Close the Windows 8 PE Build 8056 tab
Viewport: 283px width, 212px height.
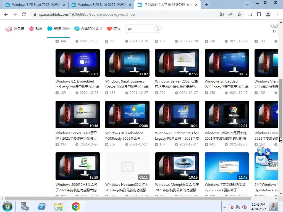pyautogui.click(x=130, y=5)
